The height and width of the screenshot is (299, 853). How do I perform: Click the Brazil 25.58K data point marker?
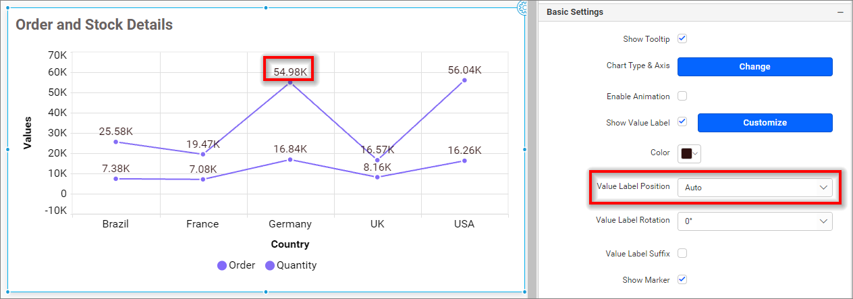(115, 142)
